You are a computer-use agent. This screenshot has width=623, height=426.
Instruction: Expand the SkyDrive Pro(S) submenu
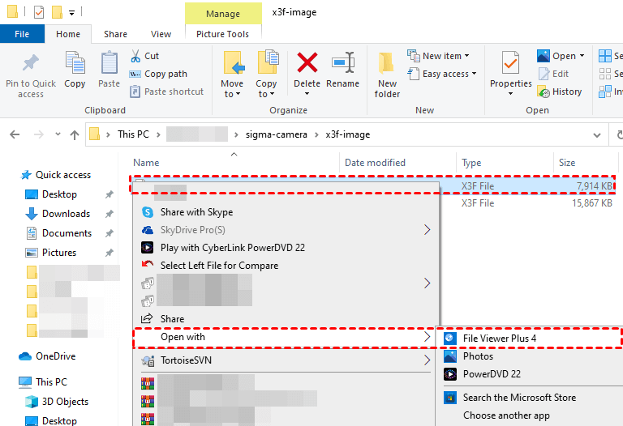(x=286, y=230)
